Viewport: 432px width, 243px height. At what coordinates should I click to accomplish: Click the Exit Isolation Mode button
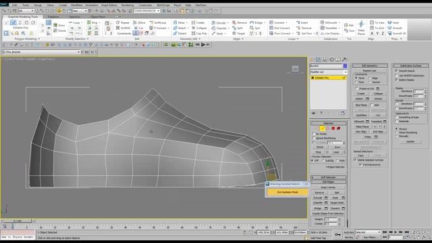(288, 192)
